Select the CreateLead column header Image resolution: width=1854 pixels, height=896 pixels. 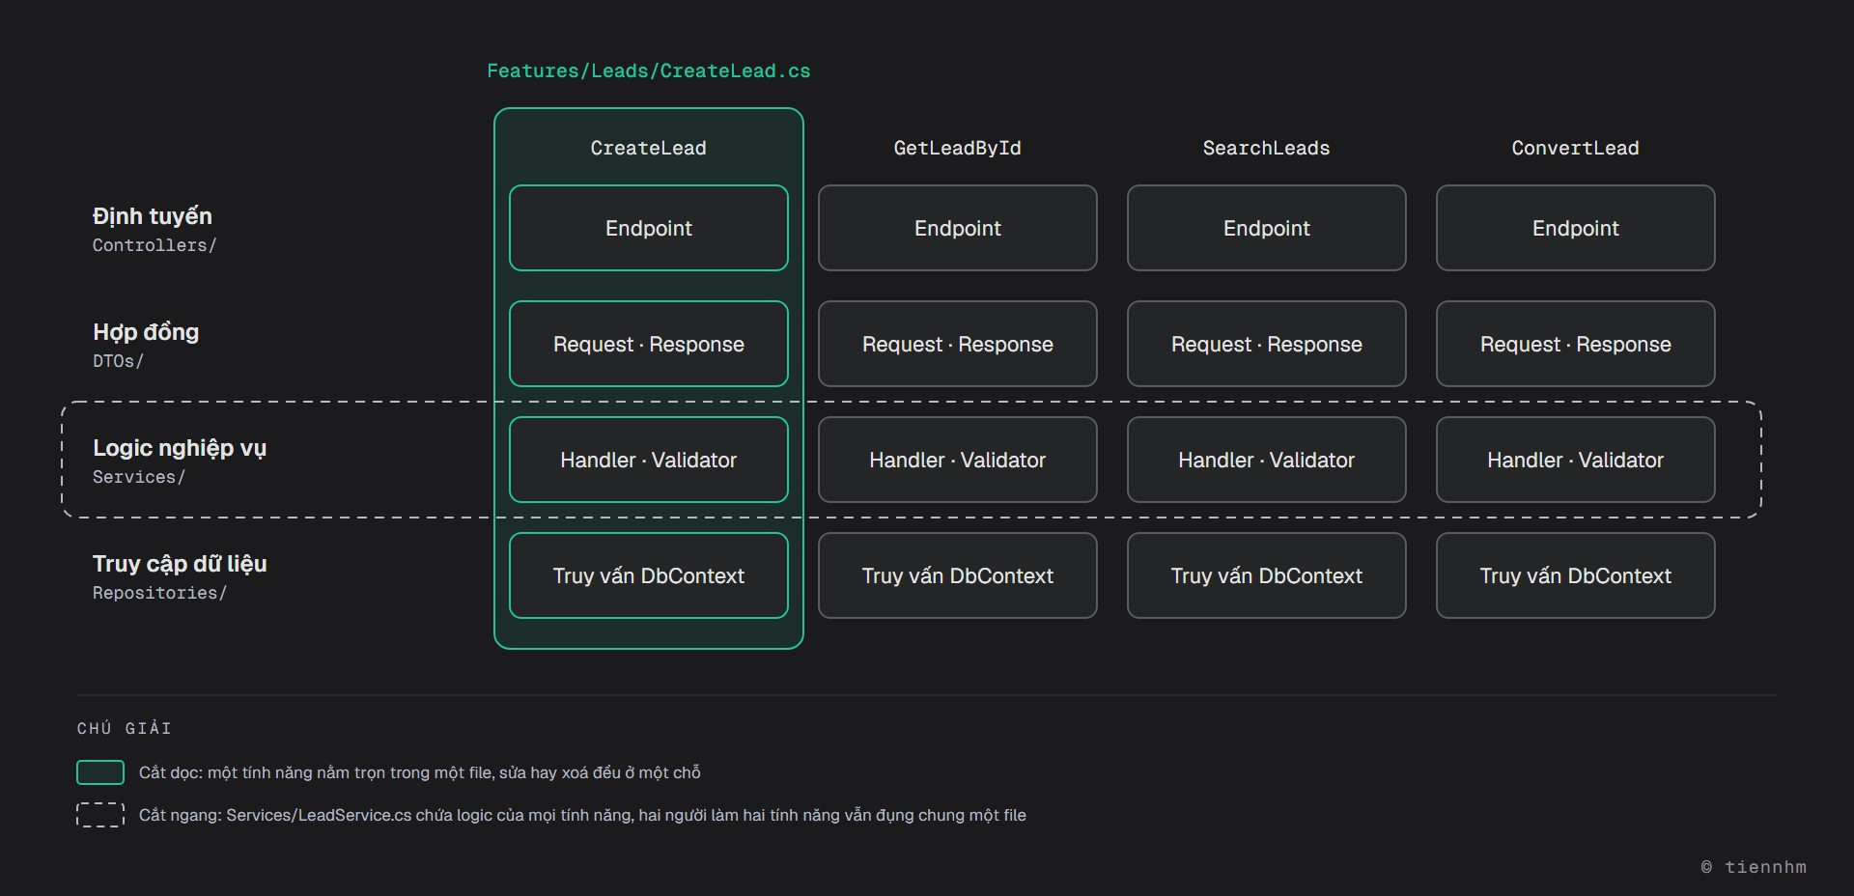click(649, 148)
